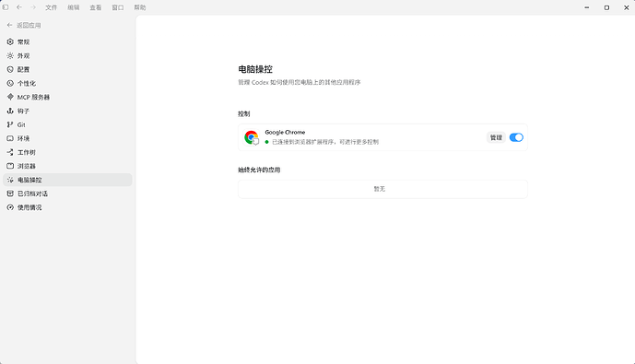Select the 电脑操控 sidebar item

coord(67,180)
